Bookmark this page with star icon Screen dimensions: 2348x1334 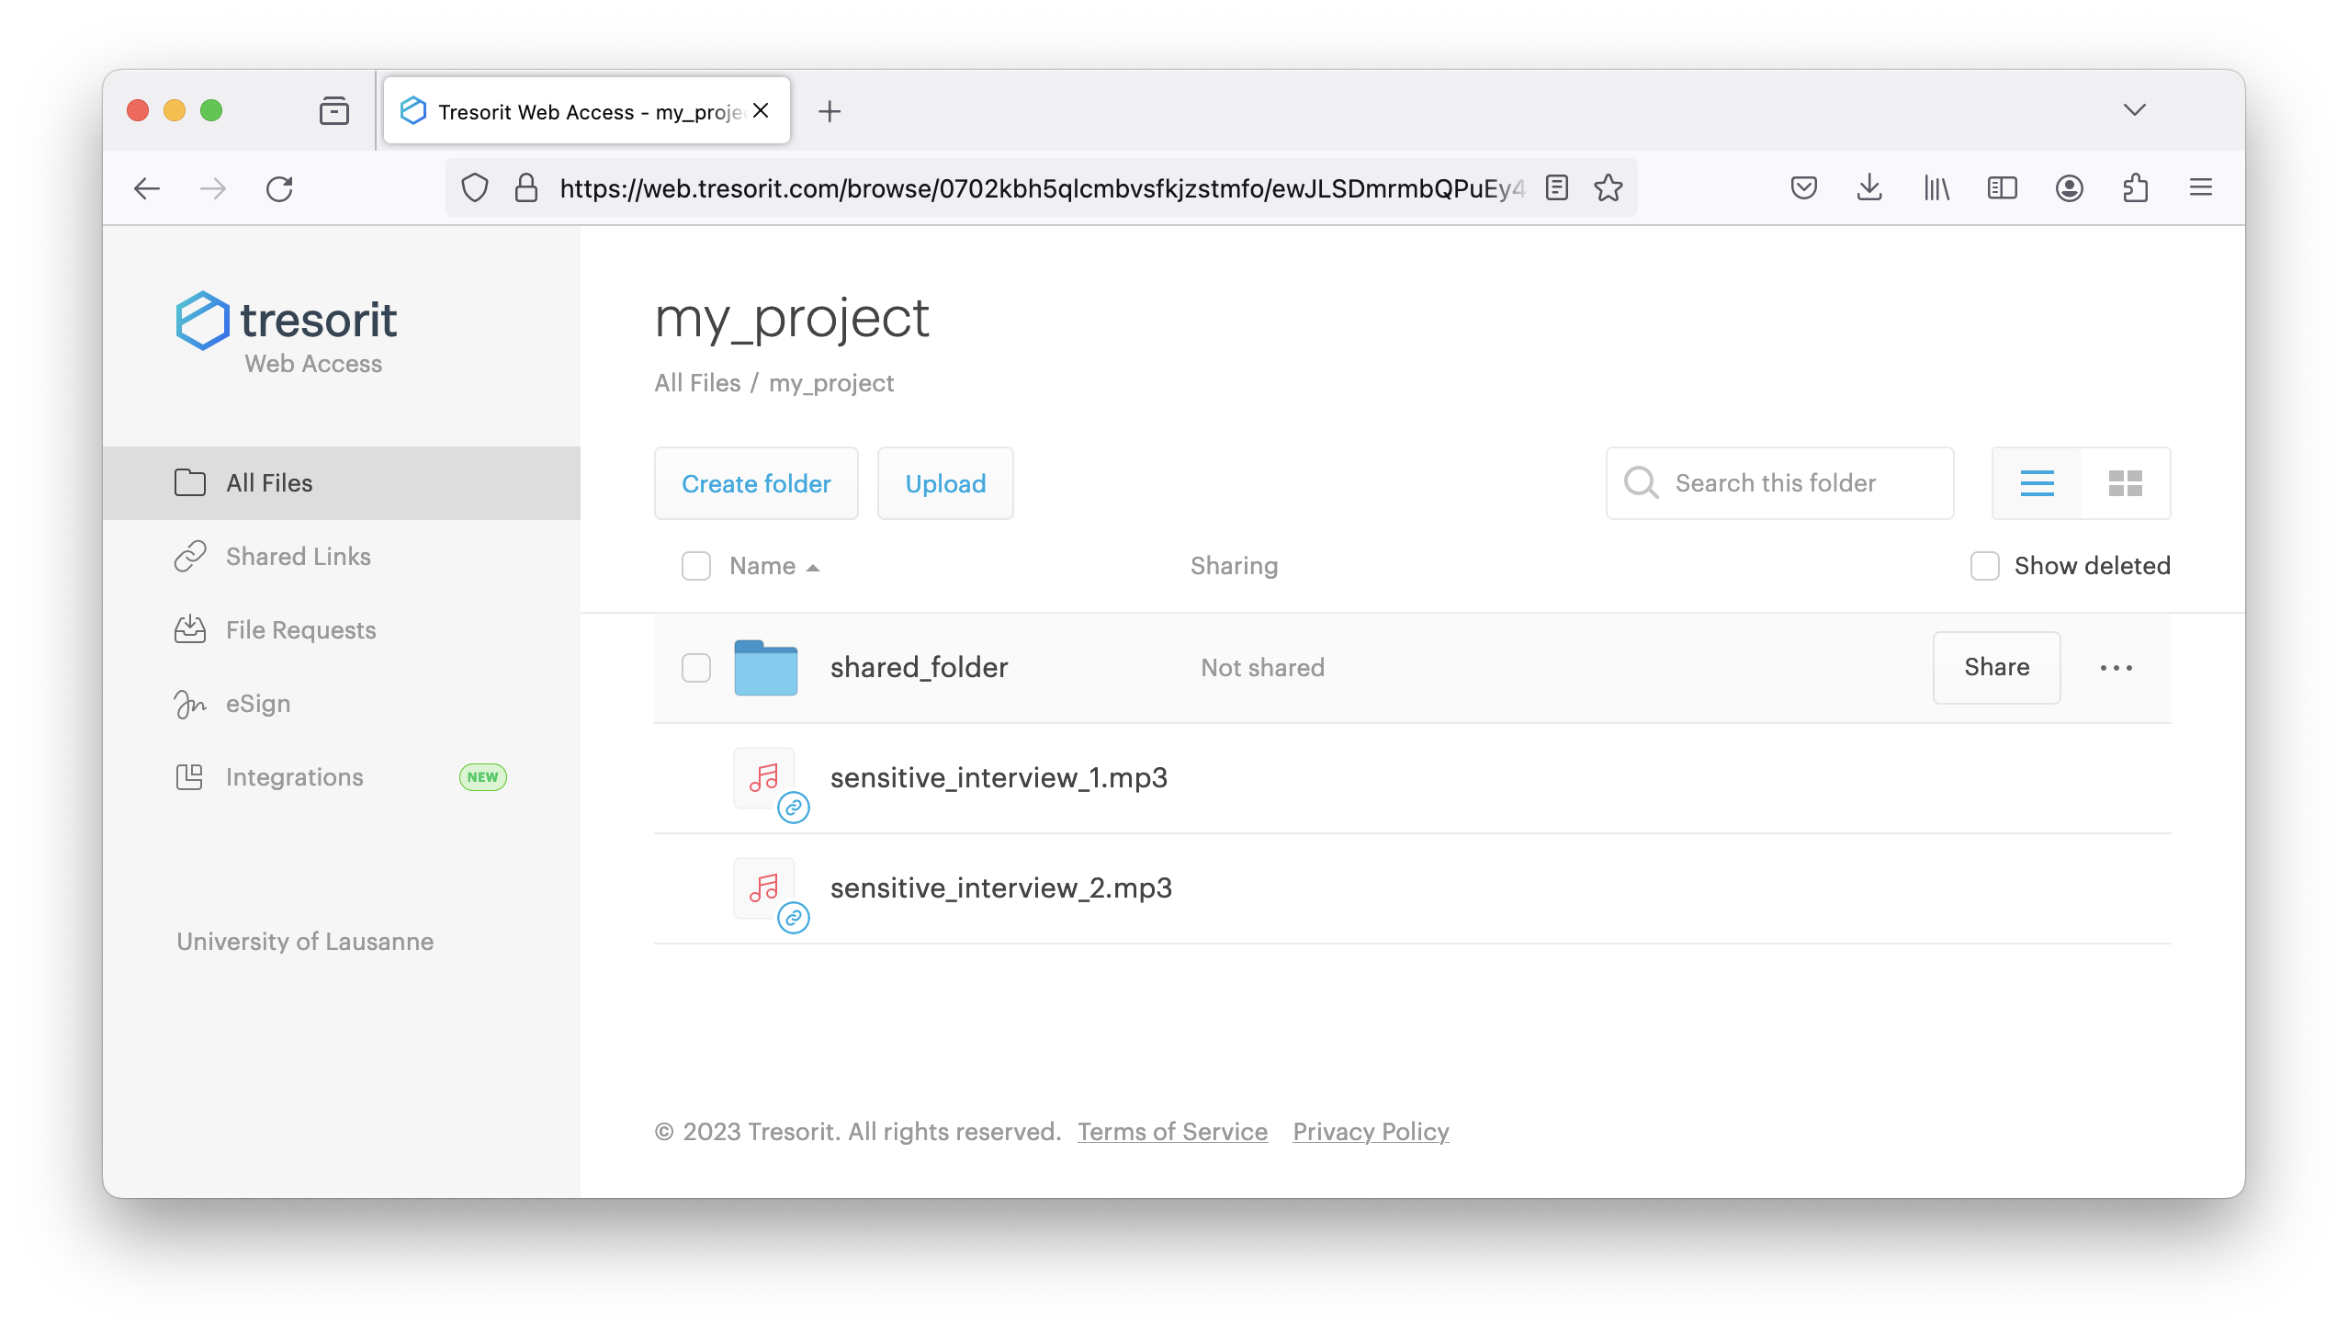point(1608,188)
